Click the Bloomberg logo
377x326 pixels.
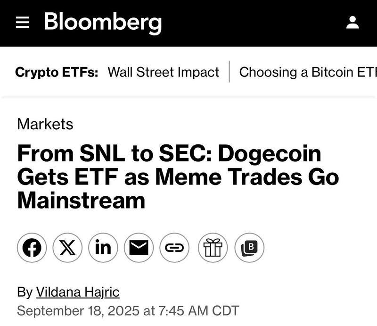click(103, 23)
